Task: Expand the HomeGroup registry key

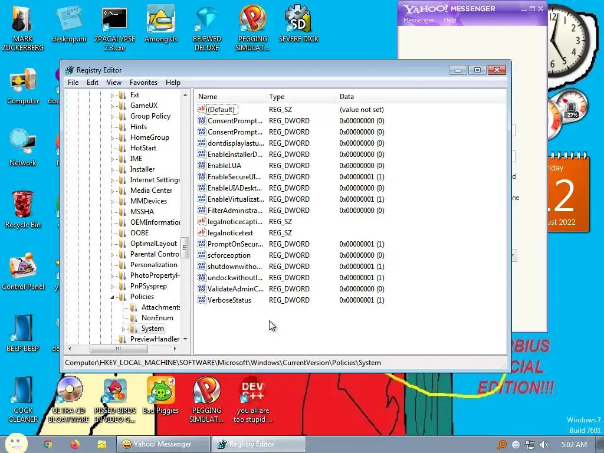Action: (x=112, y=138)
